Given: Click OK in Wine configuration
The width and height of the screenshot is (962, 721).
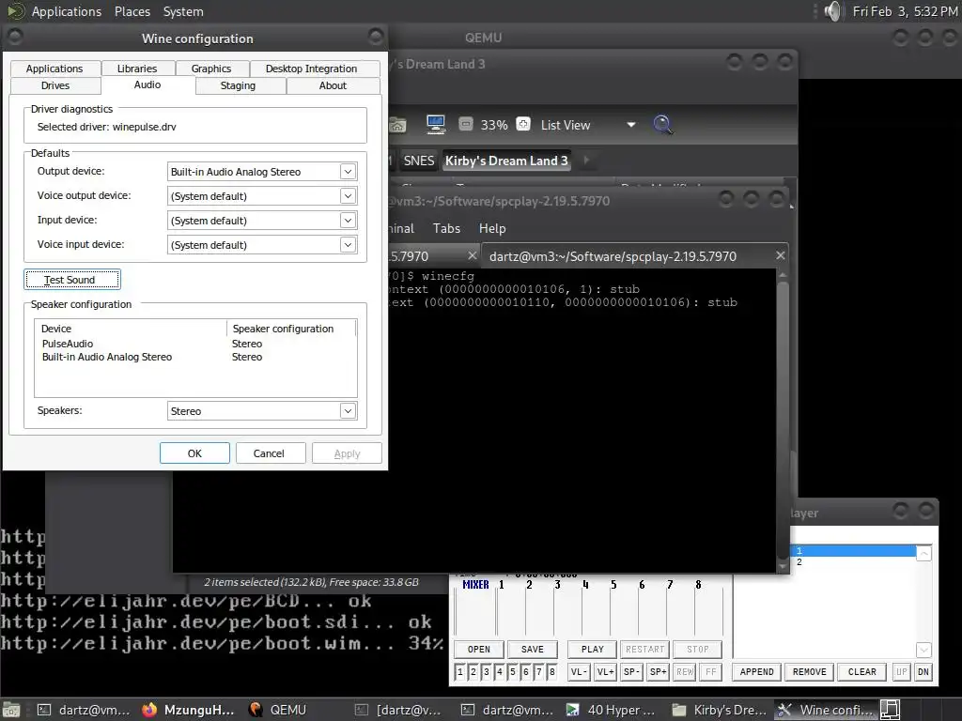Looking at the screenshot, I should [194, 453].
